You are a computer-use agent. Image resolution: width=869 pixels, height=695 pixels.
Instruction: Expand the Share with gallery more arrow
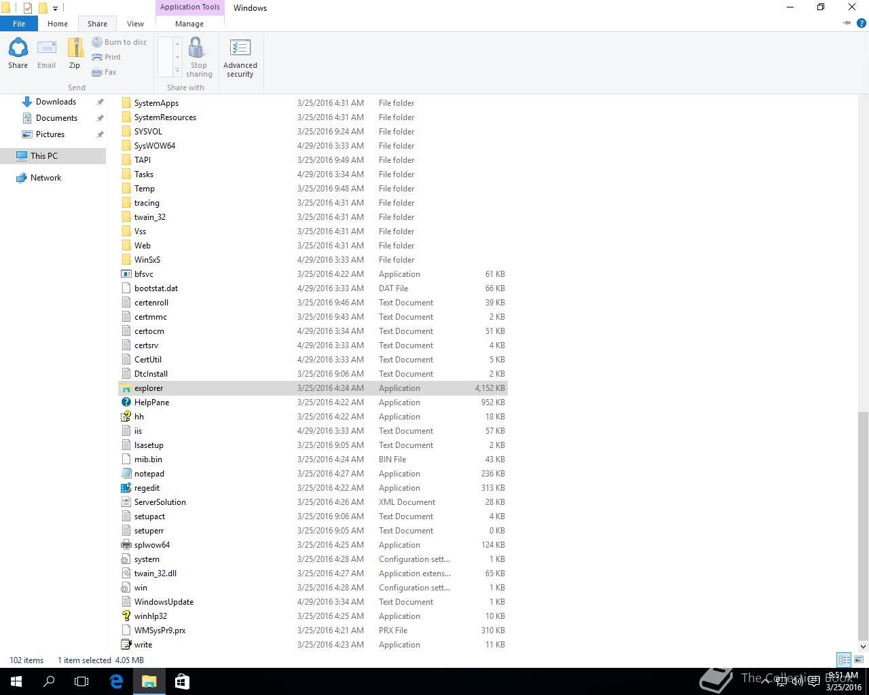click(x=177, y=71)
